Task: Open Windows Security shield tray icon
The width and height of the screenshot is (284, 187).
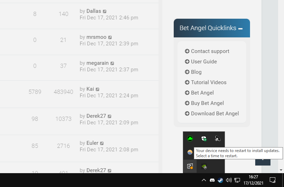Action: (204, 139)
